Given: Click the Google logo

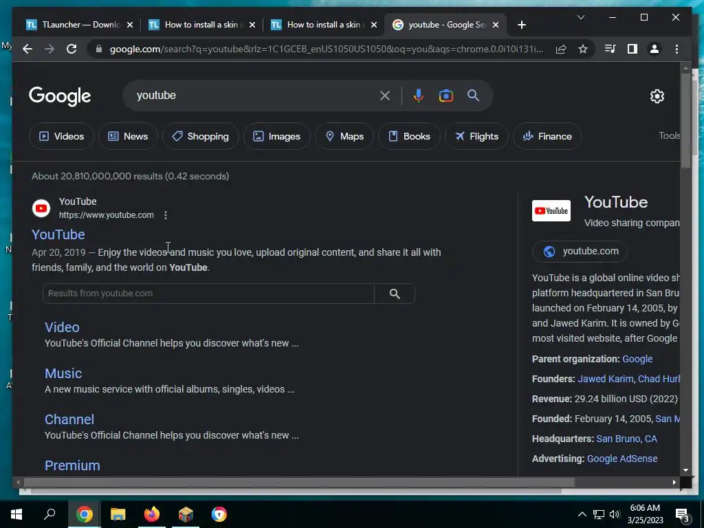Looking at the screenshot, I should click(x=60, y=96).
